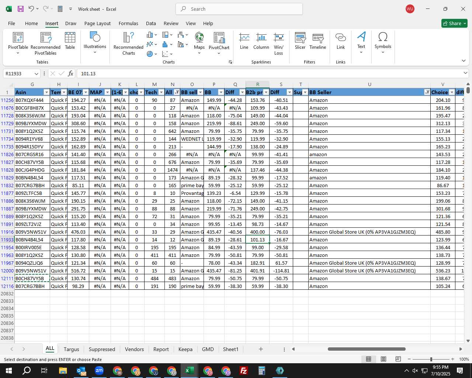The width and height of the screenshot is (472, 378).
Task: Select Normal view in status bar
Action: point(368,359)
